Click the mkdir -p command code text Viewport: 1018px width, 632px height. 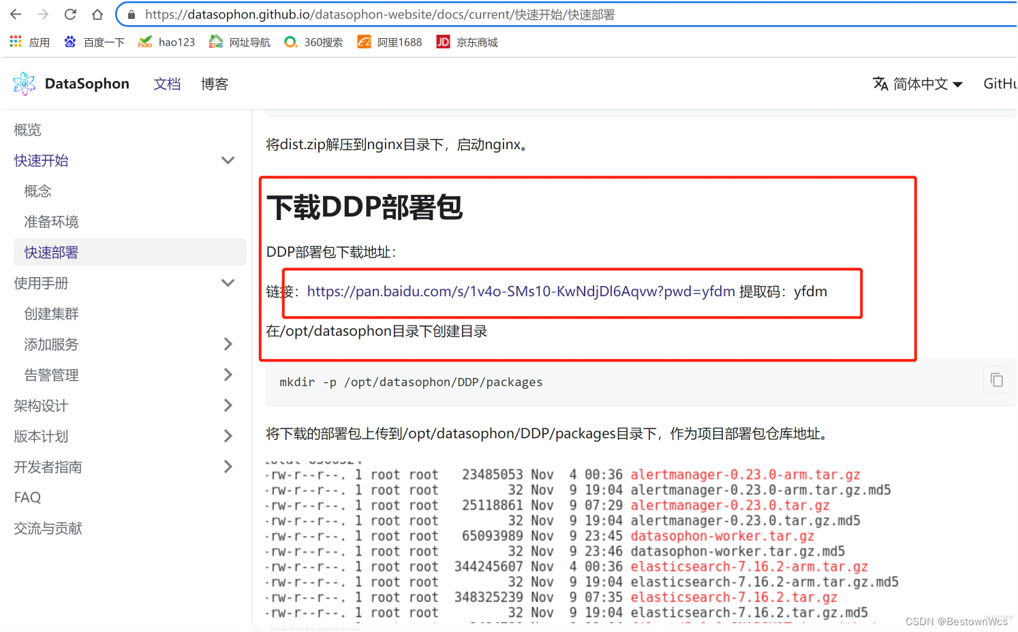point(411,382)
